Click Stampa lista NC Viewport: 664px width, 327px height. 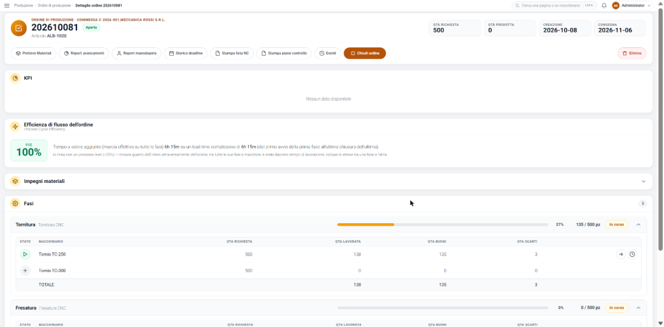pyautogui.click(x=232, y=53)
